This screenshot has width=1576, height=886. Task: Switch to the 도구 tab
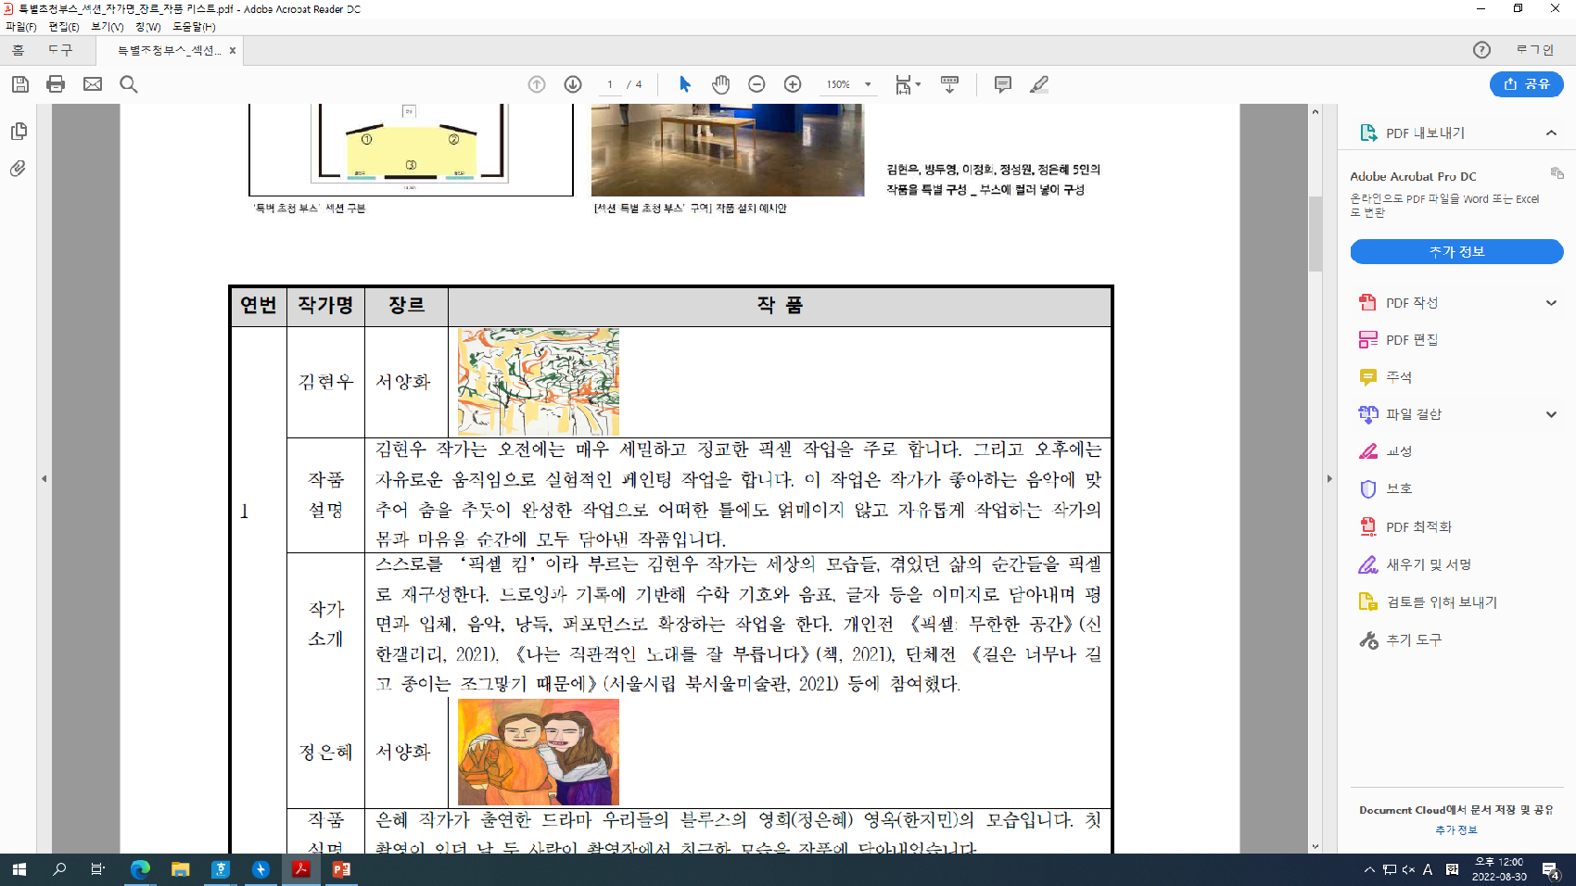pos(60,50)
